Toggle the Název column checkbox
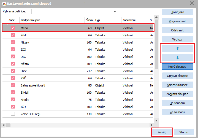 tap(13, 42)
